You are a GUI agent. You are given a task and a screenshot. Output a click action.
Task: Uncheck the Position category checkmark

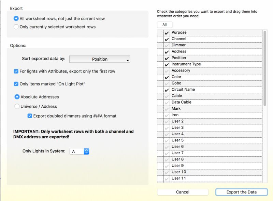(x=167, y=58)
